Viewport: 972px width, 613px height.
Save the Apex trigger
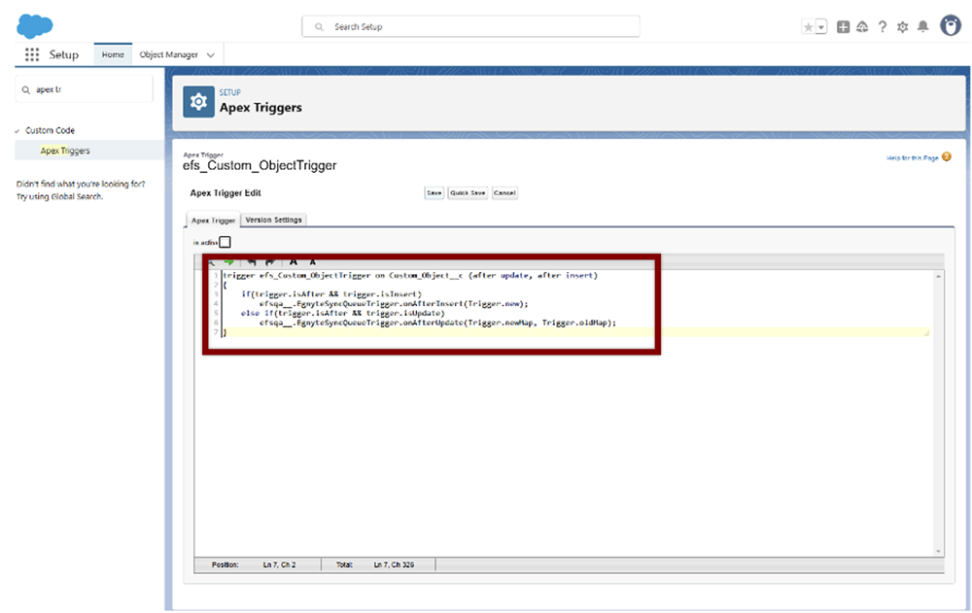pyautogui.click(x=434, y=192)
